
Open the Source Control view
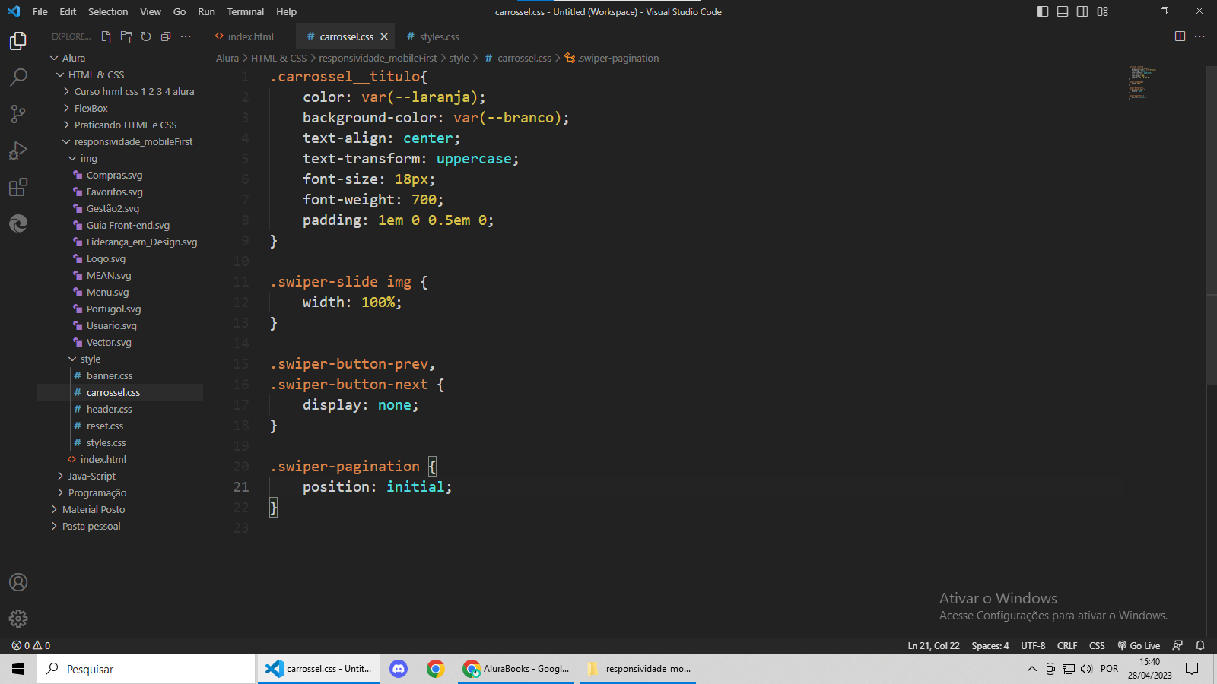point(18,114)
